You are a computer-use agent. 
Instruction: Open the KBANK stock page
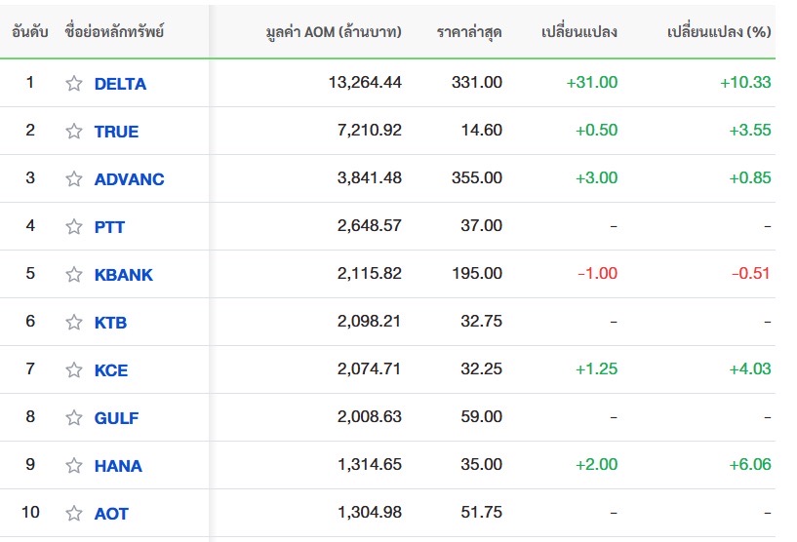124,275
